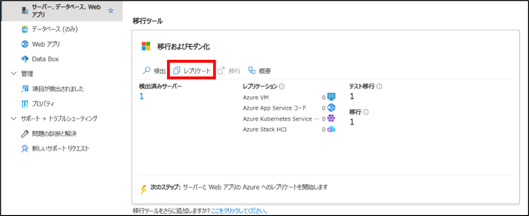Collapse サポート + トラブルシューティング chevron
529x216 pixels.
click(13, 118)
